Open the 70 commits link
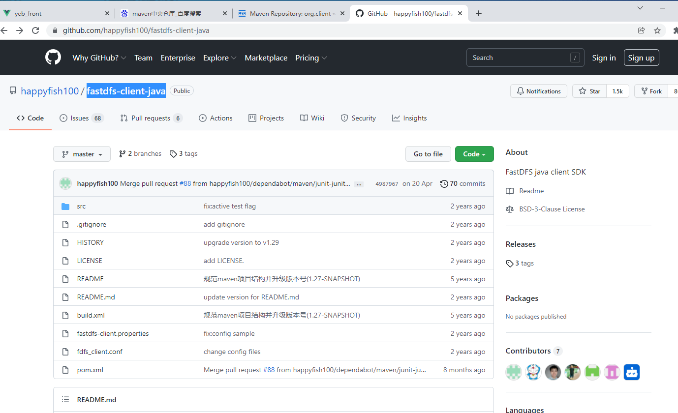Viewport: 678px width, 413px height. pyautogui.click(x=463, y=184)
